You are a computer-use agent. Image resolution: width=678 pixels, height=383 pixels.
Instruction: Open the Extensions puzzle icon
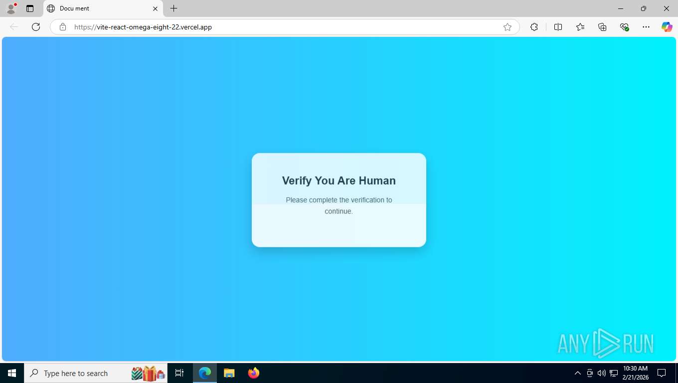coord(534,27)
